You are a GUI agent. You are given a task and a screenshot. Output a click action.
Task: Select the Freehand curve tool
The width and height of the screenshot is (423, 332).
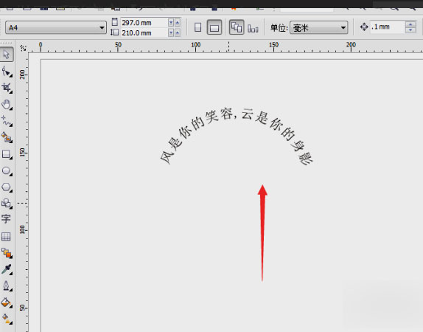tap(7, 121)
